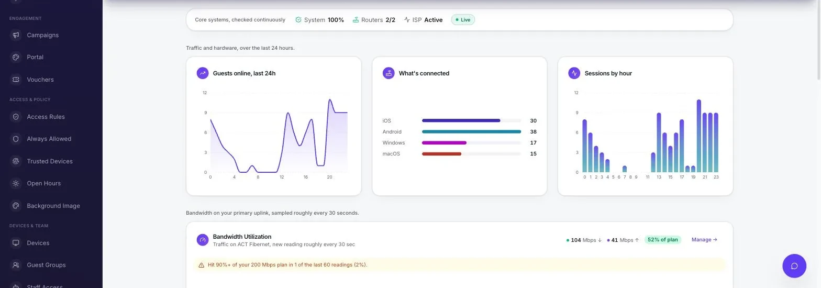
Task: Open Vouchers ticket icon
Action: (16, 80)
